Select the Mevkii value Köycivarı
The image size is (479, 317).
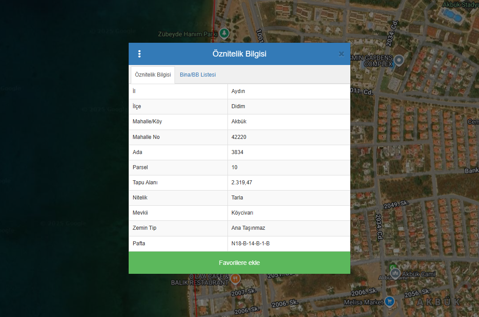(x=242, y=213)
